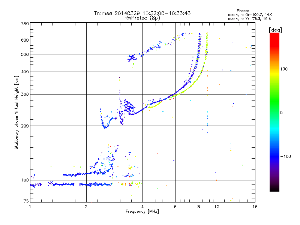Screen dimensions: 300x225
Task: Click the 'Stationary phase Virtual Height [km]' axis title
Action: pyautogui.click(x=16, y=113)
